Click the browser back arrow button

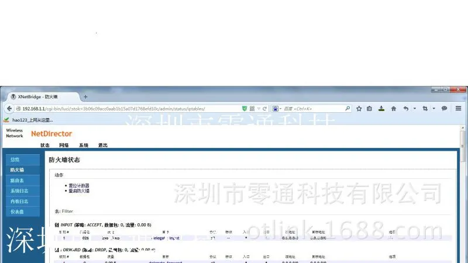[x=9, y=109]
